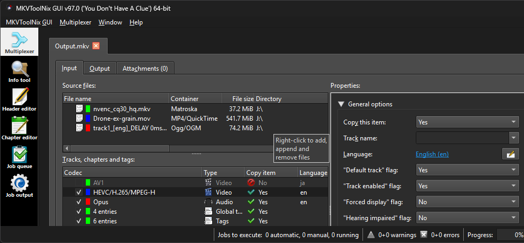Sort tracks by Copy item column header
The height and width of the screenshot is (243, 524).
pos(271,173)
